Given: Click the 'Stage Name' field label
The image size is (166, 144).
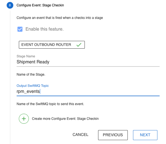Looking at the screenshot, I should tap(26, 56).
